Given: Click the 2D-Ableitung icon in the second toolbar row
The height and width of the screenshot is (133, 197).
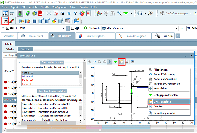Looking at the screenshot, I should coord(6,20).
